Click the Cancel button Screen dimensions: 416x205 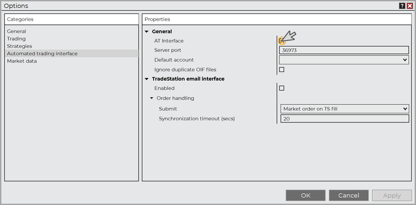[x=349, y=196]
